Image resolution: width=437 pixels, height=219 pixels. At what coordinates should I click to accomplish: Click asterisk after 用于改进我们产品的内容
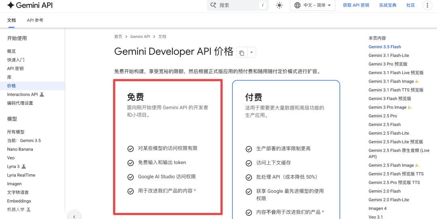(x=195, y=190)
